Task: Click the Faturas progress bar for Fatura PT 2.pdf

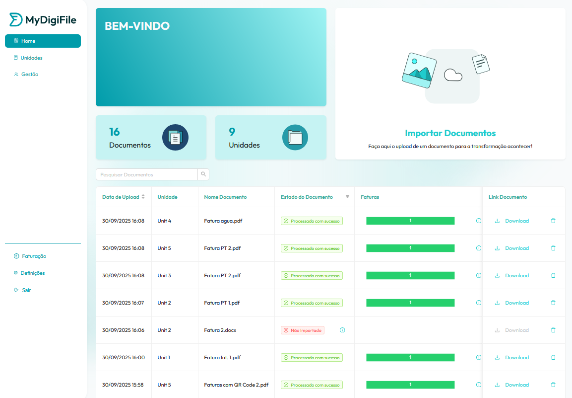Action: (x=410, y=248)
